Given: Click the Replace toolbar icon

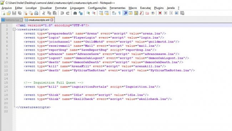Looking at the screenshot, I should click(81, 13).
